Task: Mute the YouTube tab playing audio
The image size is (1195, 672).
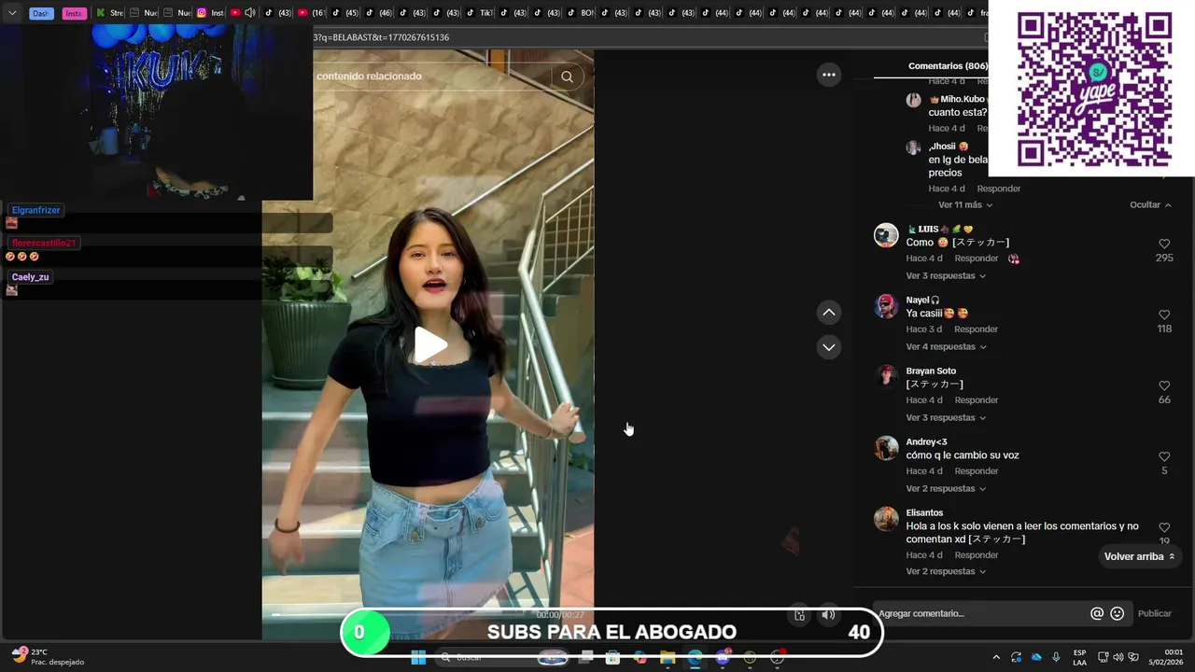Action: [249, 13]
